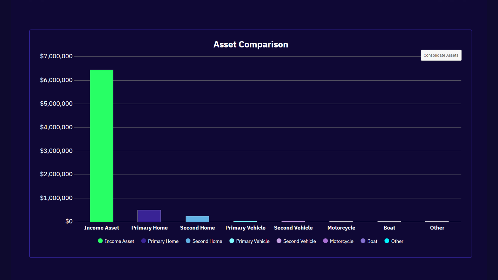Click the Primary Vehicle legend color dot
This screenshot has height=280, width=498.
coord(232,241)
